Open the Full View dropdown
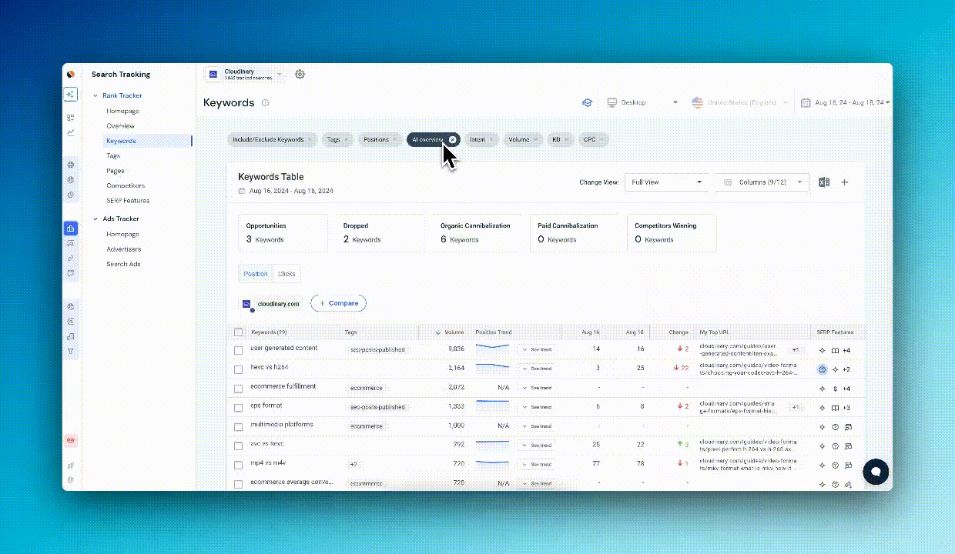The width and height of the screenshot is (955, 554). (x=665, y=182)
